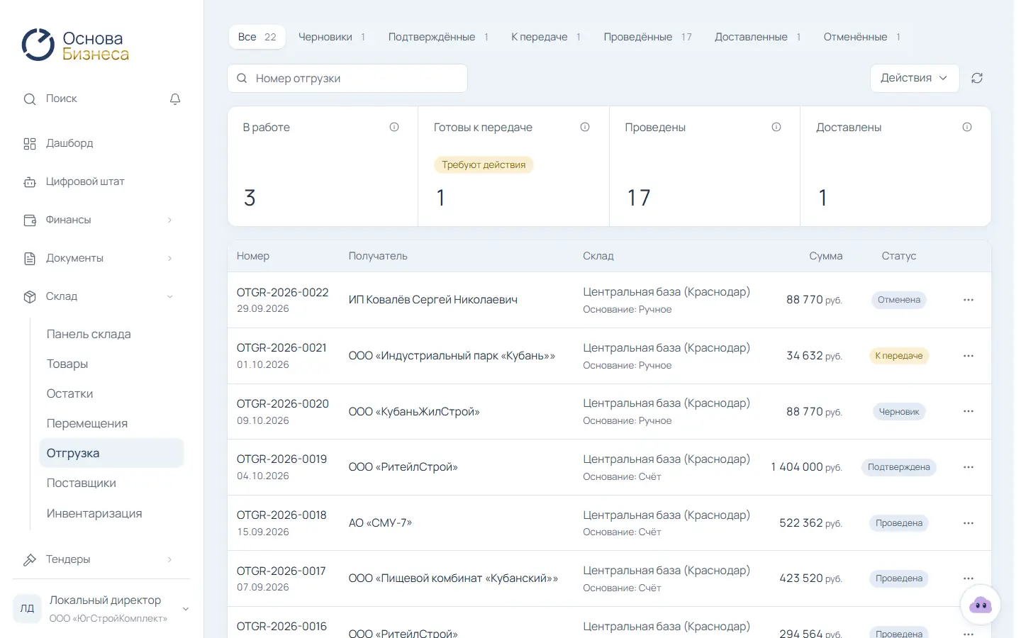Viewport: 1021px width, 638px height.
Task: Open the Действия dropdown
Action: [915, 78]
